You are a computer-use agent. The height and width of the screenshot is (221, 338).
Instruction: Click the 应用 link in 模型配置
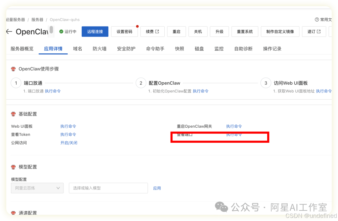click(x=157, y=188)
